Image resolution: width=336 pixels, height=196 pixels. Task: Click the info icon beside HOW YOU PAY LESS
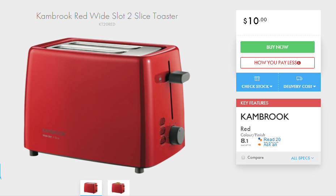pyautogui.click(x=299, y=63)
